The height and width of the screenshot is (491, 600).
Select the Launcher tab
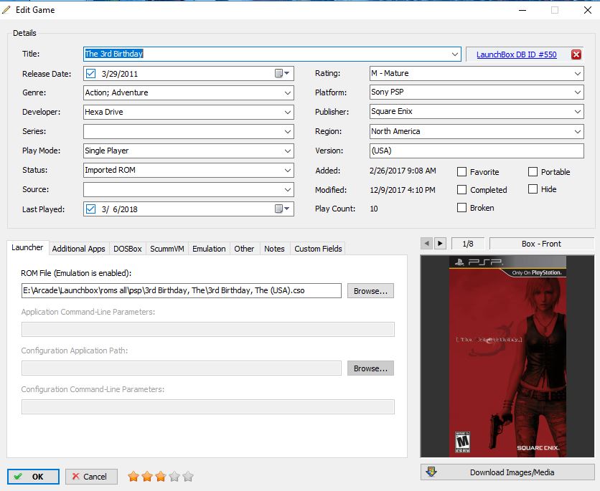click(27, 247)
